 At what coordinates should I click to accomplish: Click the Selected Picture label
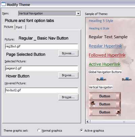[15, 61]
